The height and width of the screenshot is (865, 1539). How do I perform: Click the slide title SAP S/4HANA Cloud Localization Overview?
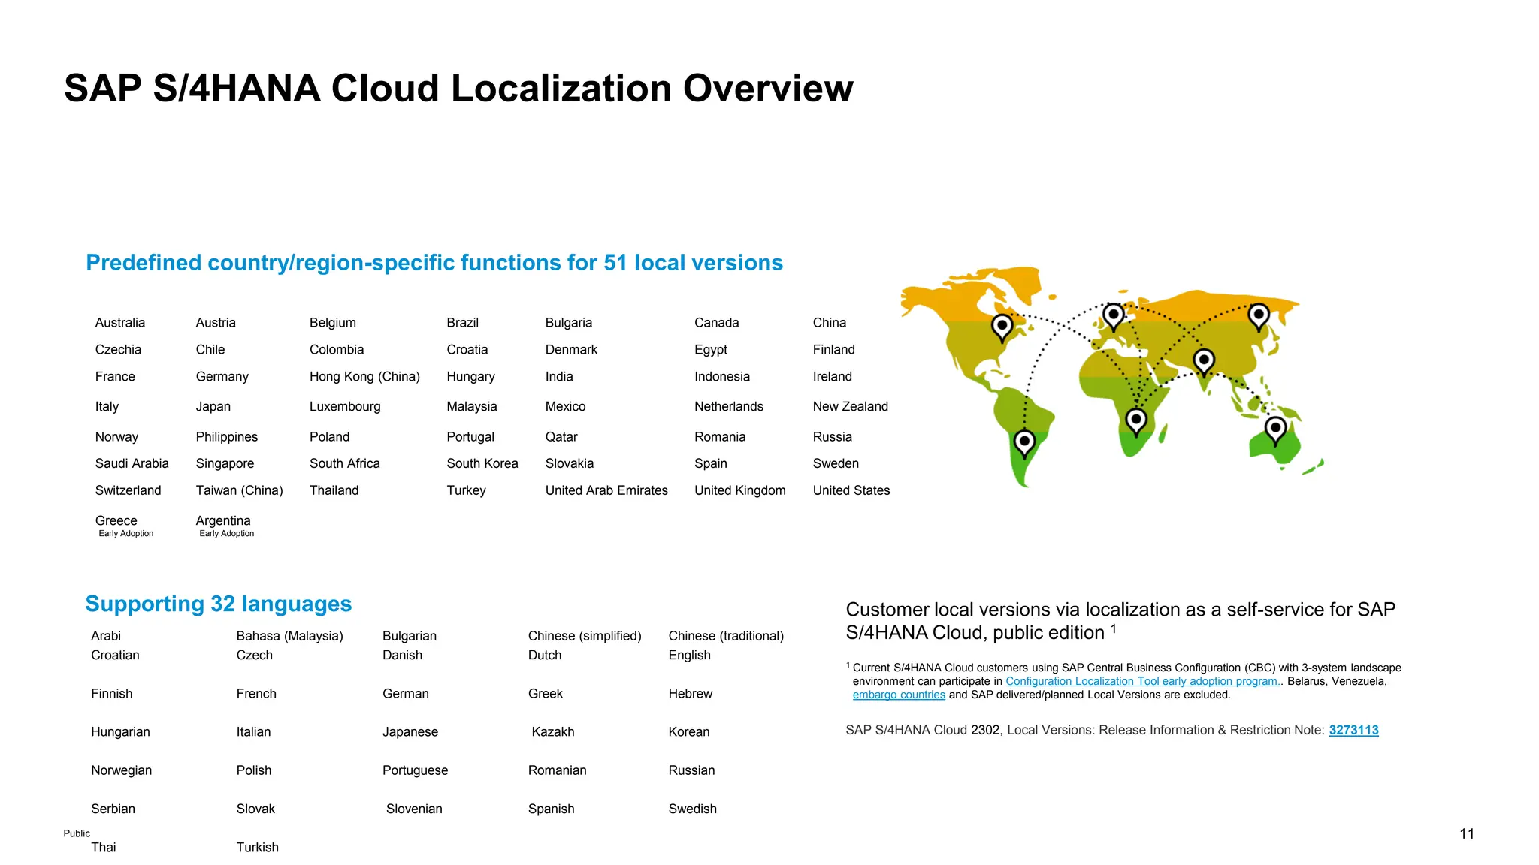458,89
